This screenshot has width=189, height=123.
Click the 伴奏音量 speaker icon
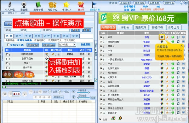point(73,91)
